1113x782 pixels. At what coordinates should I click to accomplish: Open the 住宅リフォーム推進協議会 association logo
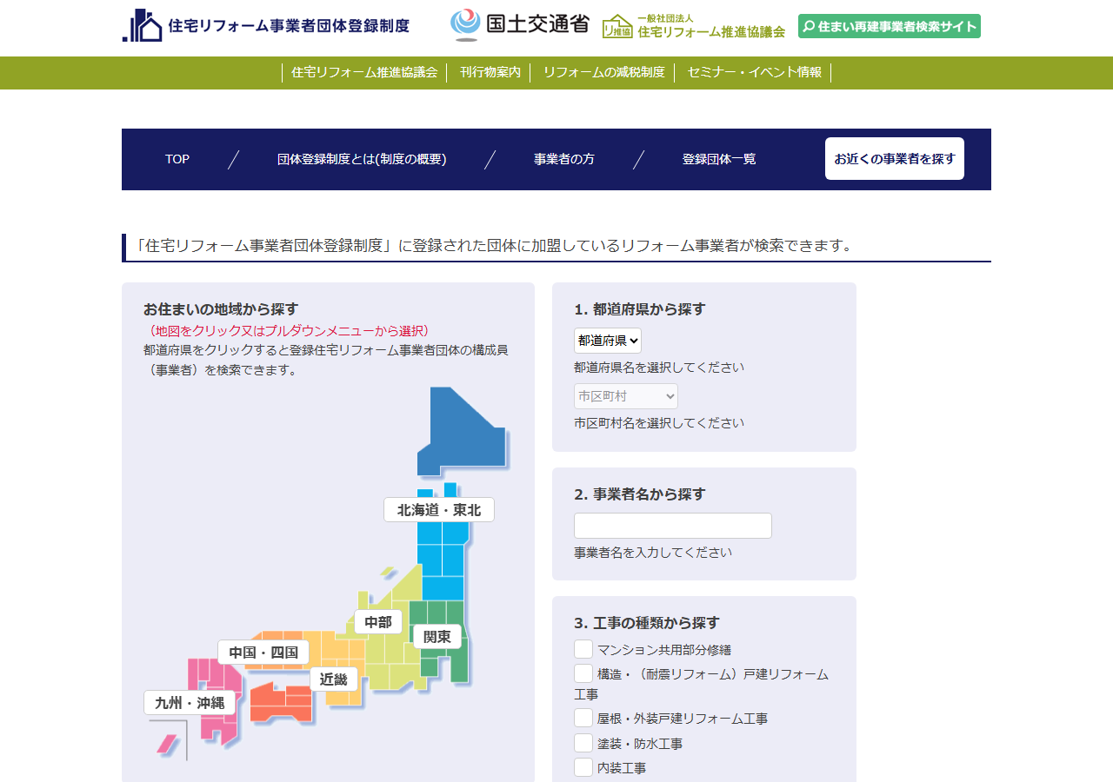[694, 26]
